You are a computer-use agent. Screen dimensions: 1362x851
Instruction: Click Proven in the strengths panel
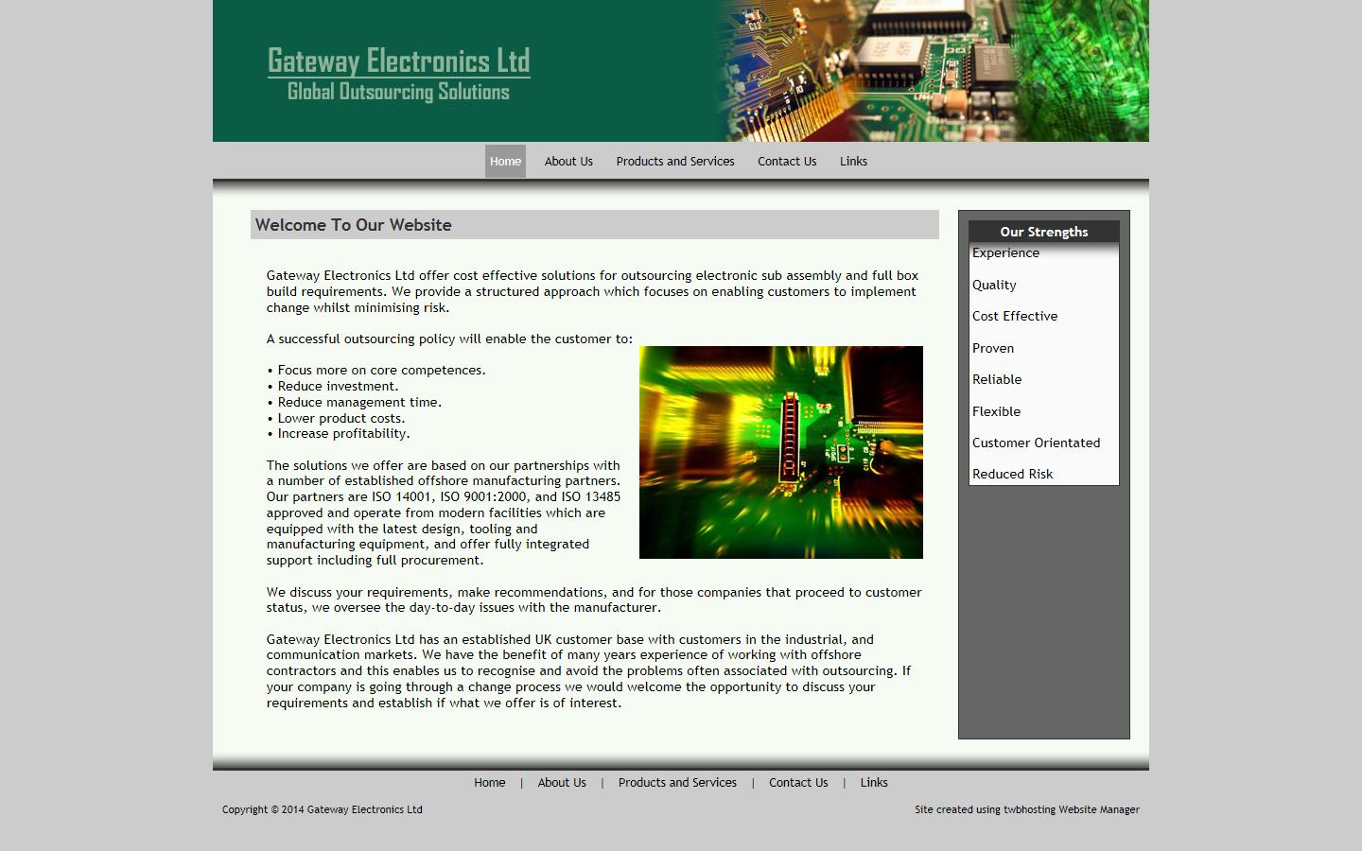(x=993, y=349)
